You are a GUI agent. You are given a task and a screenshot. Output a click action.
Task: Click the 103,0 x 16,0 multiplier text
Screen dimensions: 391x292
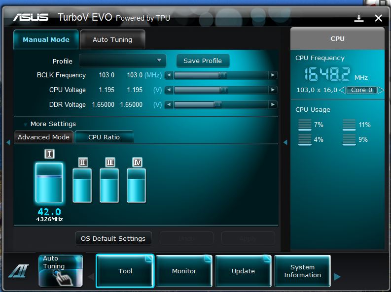pos(317,90)
